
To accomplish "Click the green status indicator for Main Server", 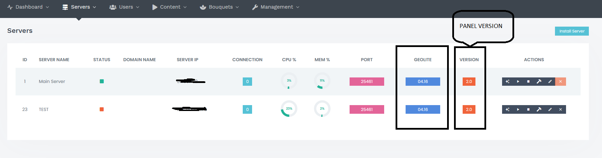I will 102,82.
